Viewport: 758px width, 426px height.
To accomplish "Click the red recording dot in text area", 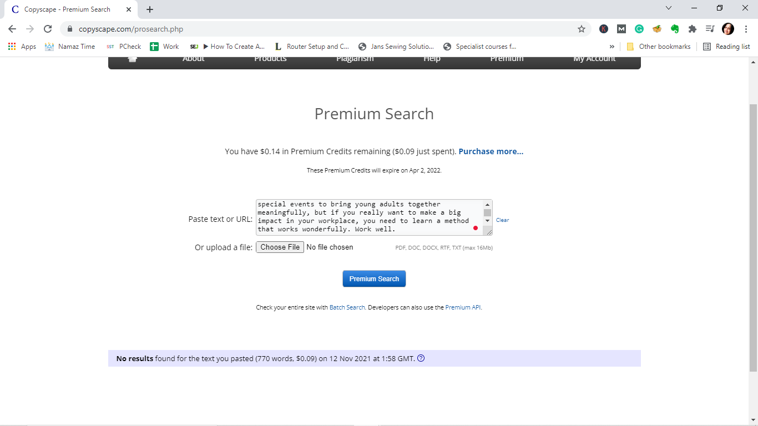I will [476, 228].
